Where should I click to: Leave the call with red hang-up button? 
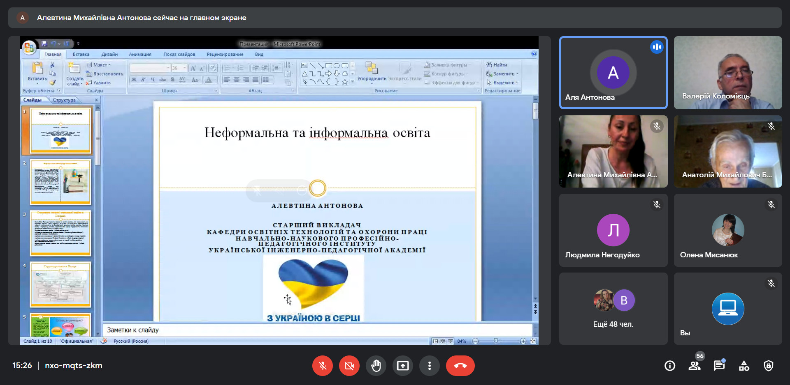[x=460, y=365]
